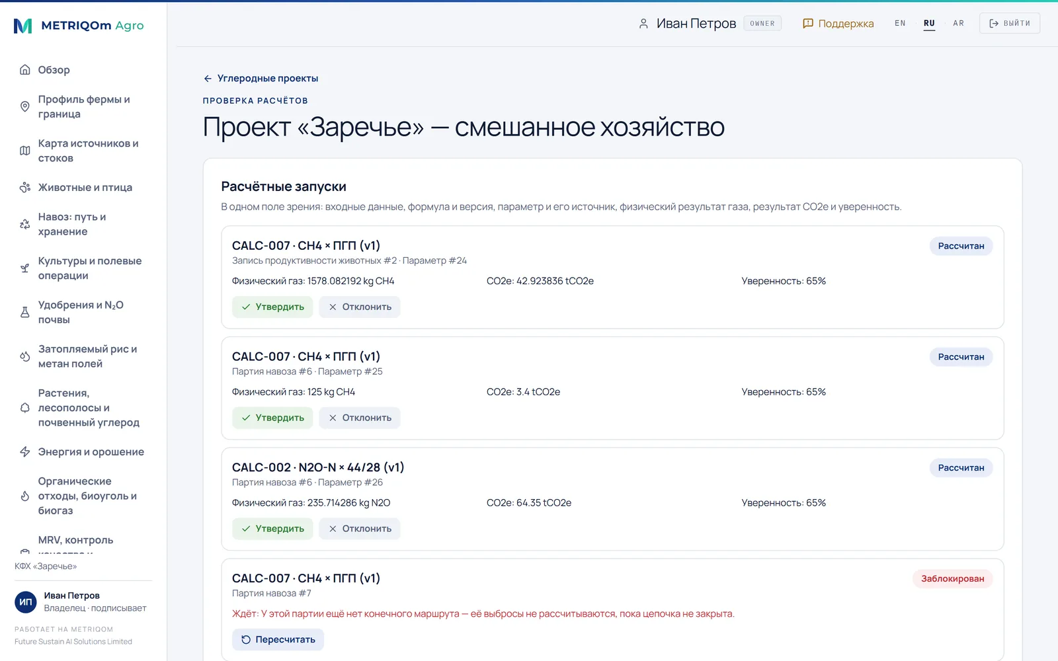Approve the Параметр #25 calculation

click(x=272, y=418)
